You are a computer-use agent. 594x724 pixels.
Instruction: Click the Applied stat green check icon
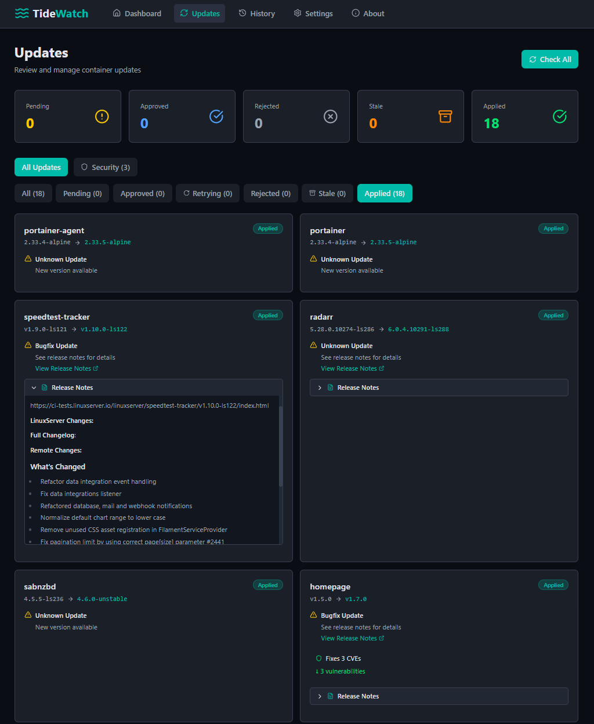pyautogui.click(x=559, y=117)
